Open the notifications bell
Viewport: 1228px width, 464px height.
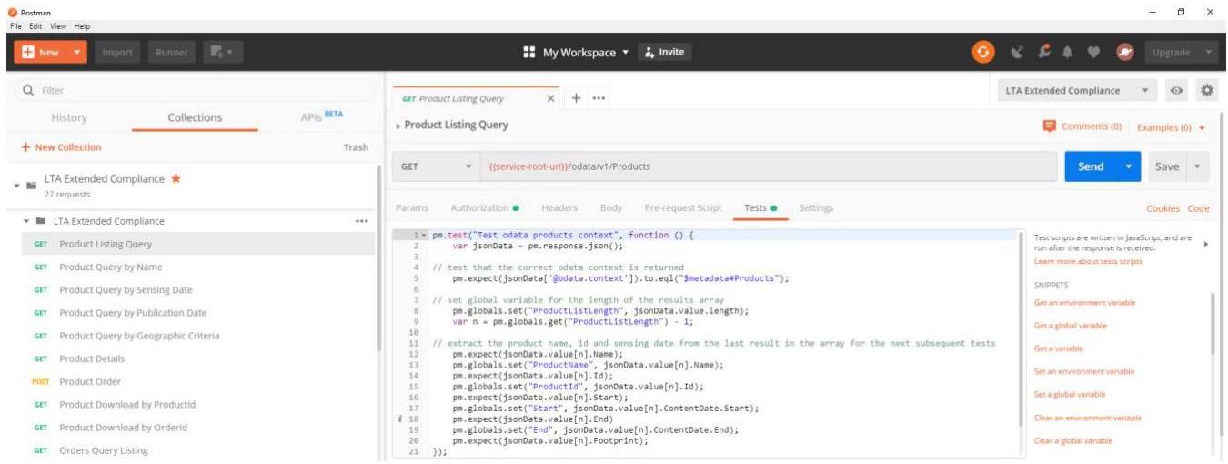1066,53
